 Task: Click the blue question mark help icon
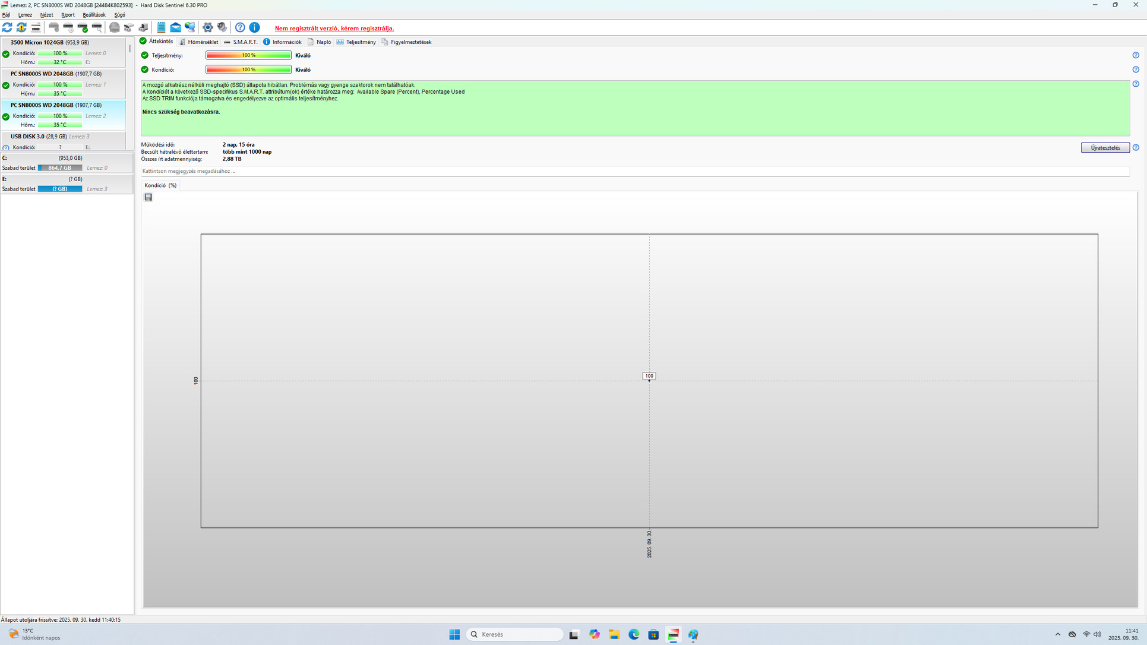[240, 27]
